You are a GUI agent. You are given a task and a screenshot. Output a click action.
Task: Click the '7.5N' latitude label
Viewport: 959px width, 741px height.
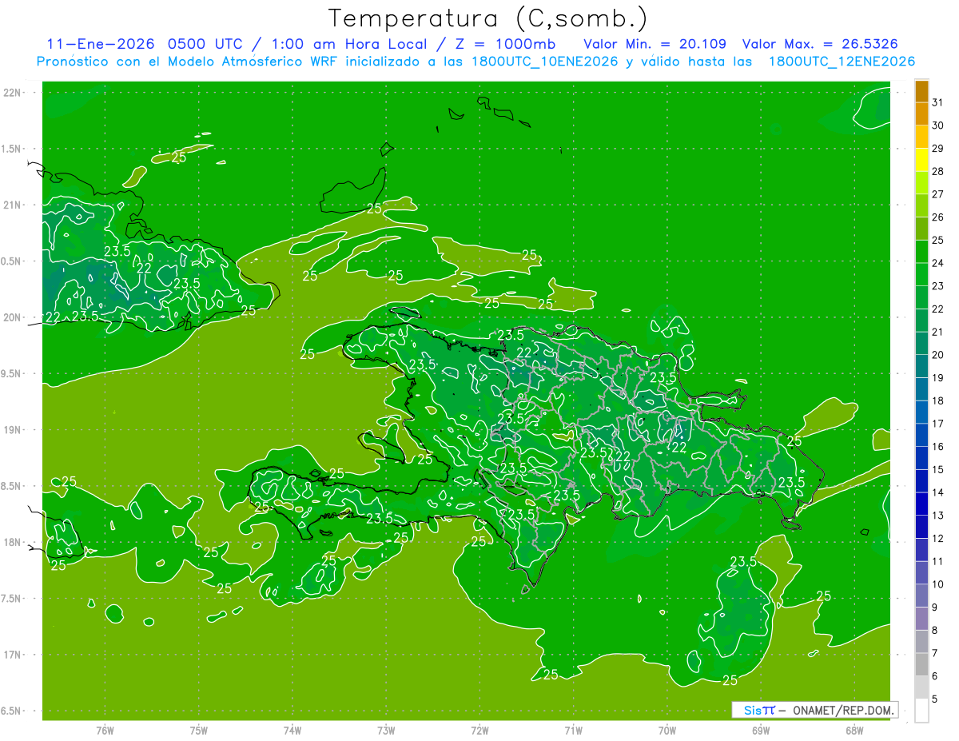click(10, 599)
